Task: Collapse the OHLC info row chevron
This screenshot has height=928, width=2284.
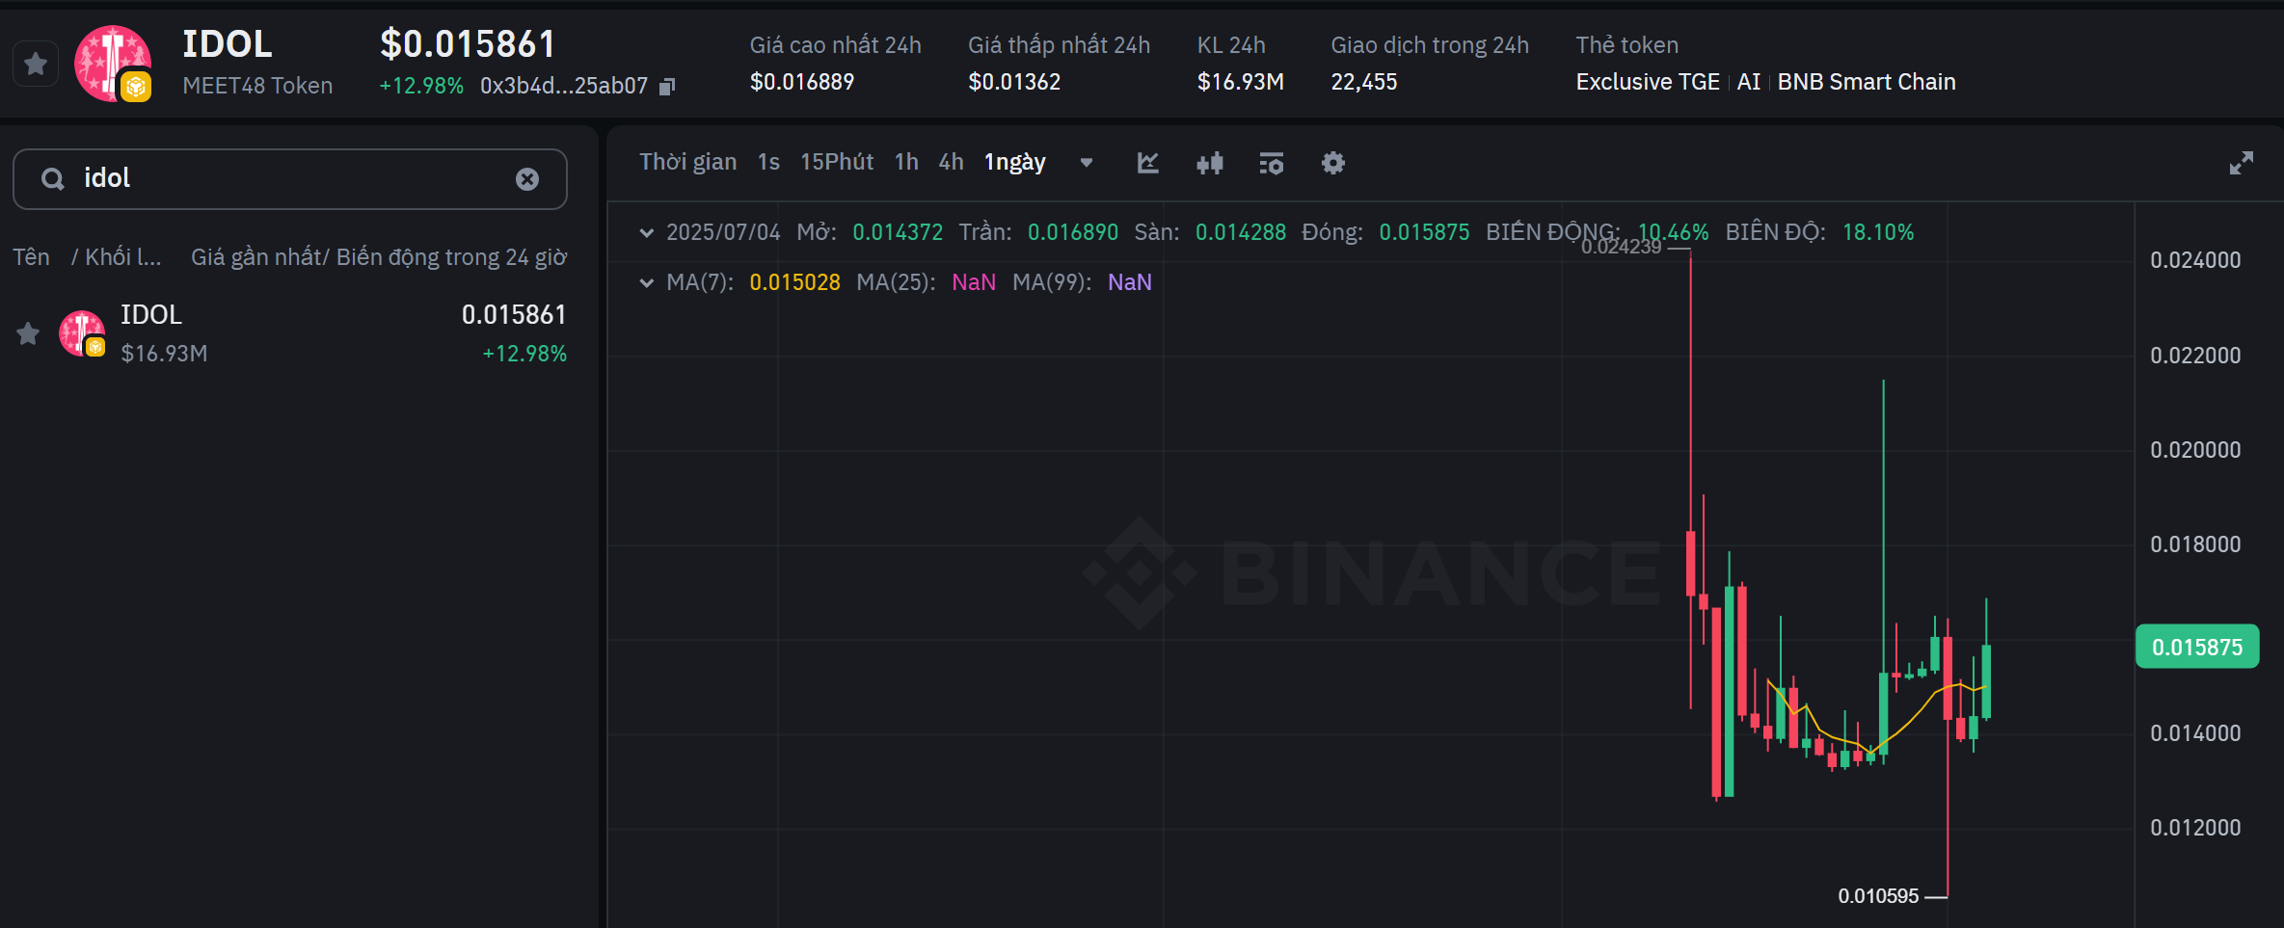Action: tap(647, 232)
